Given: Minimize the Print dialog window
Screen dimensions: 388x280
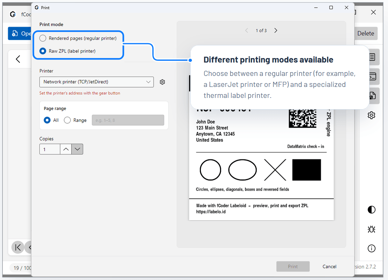Looking at the screenshot, I should [316, 8].
